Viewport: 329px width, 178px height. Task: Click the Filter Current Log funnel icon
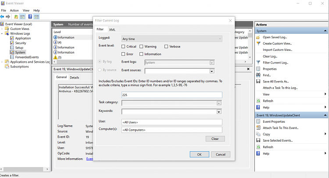point(258,63)
